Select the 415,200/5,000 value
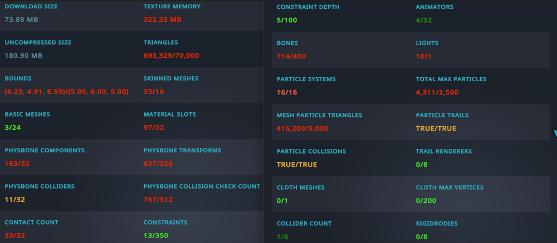Viewport: 557px width, 243px height. pyautogui.click(x=302, y=128)
